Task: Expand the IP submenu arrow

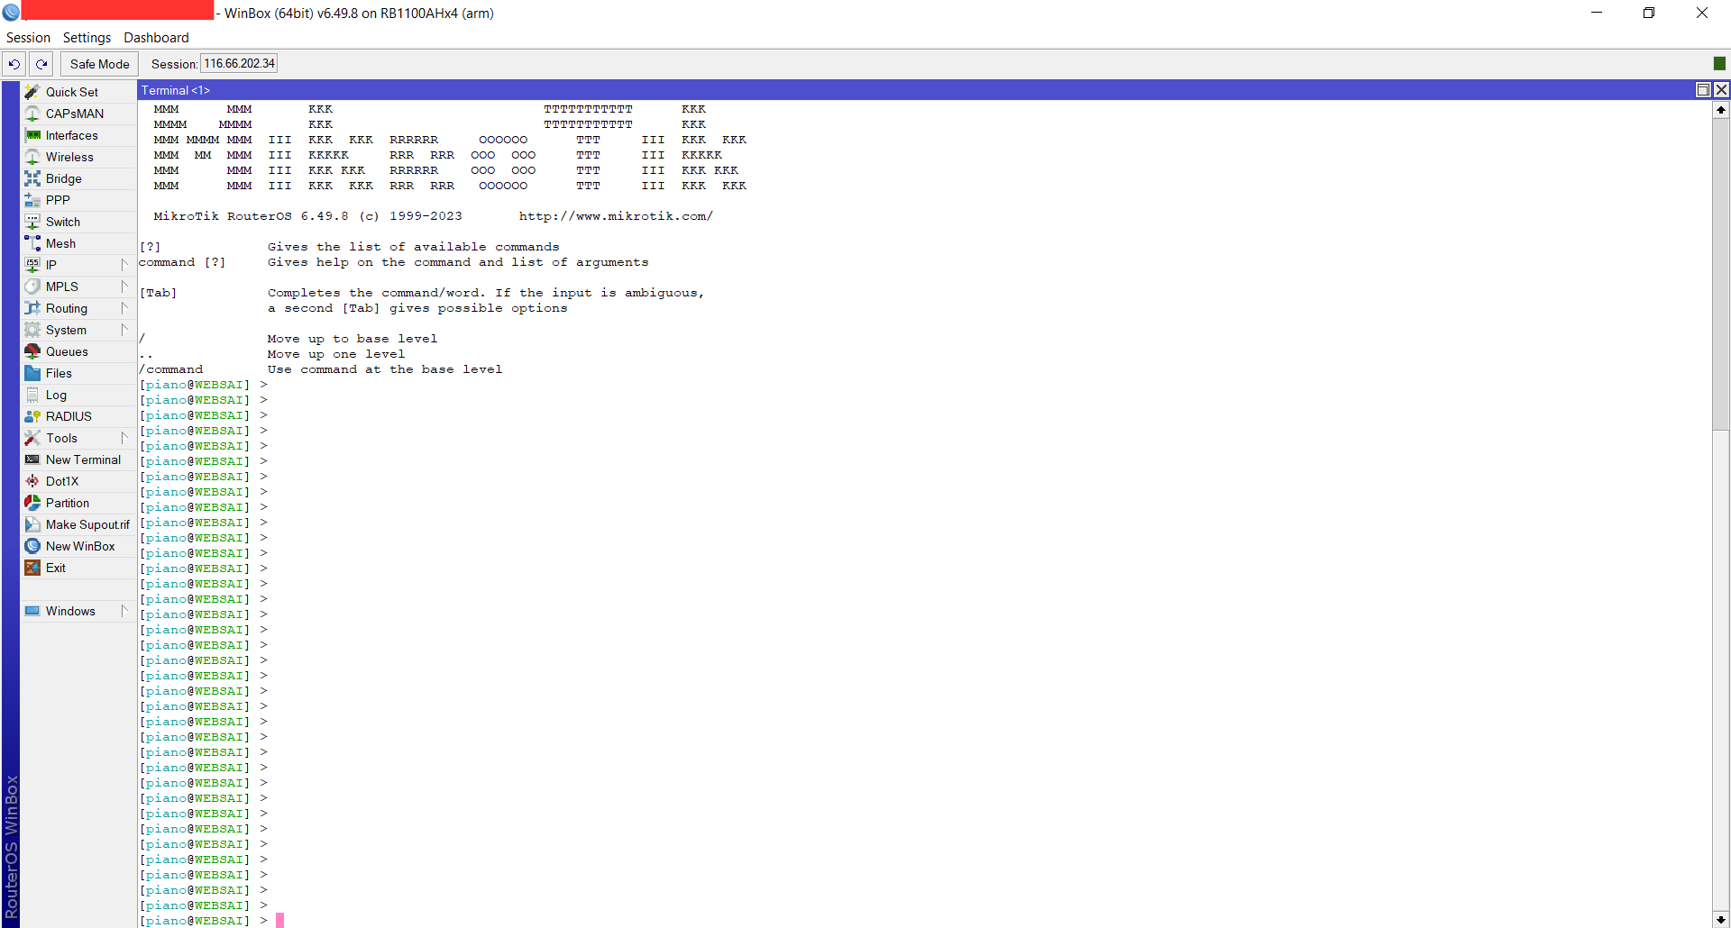Action: 124,265
